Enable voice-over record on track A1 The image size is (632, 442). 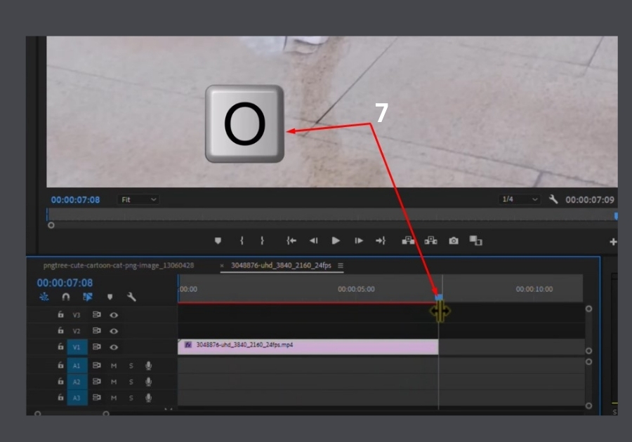[x=148, y=366]
